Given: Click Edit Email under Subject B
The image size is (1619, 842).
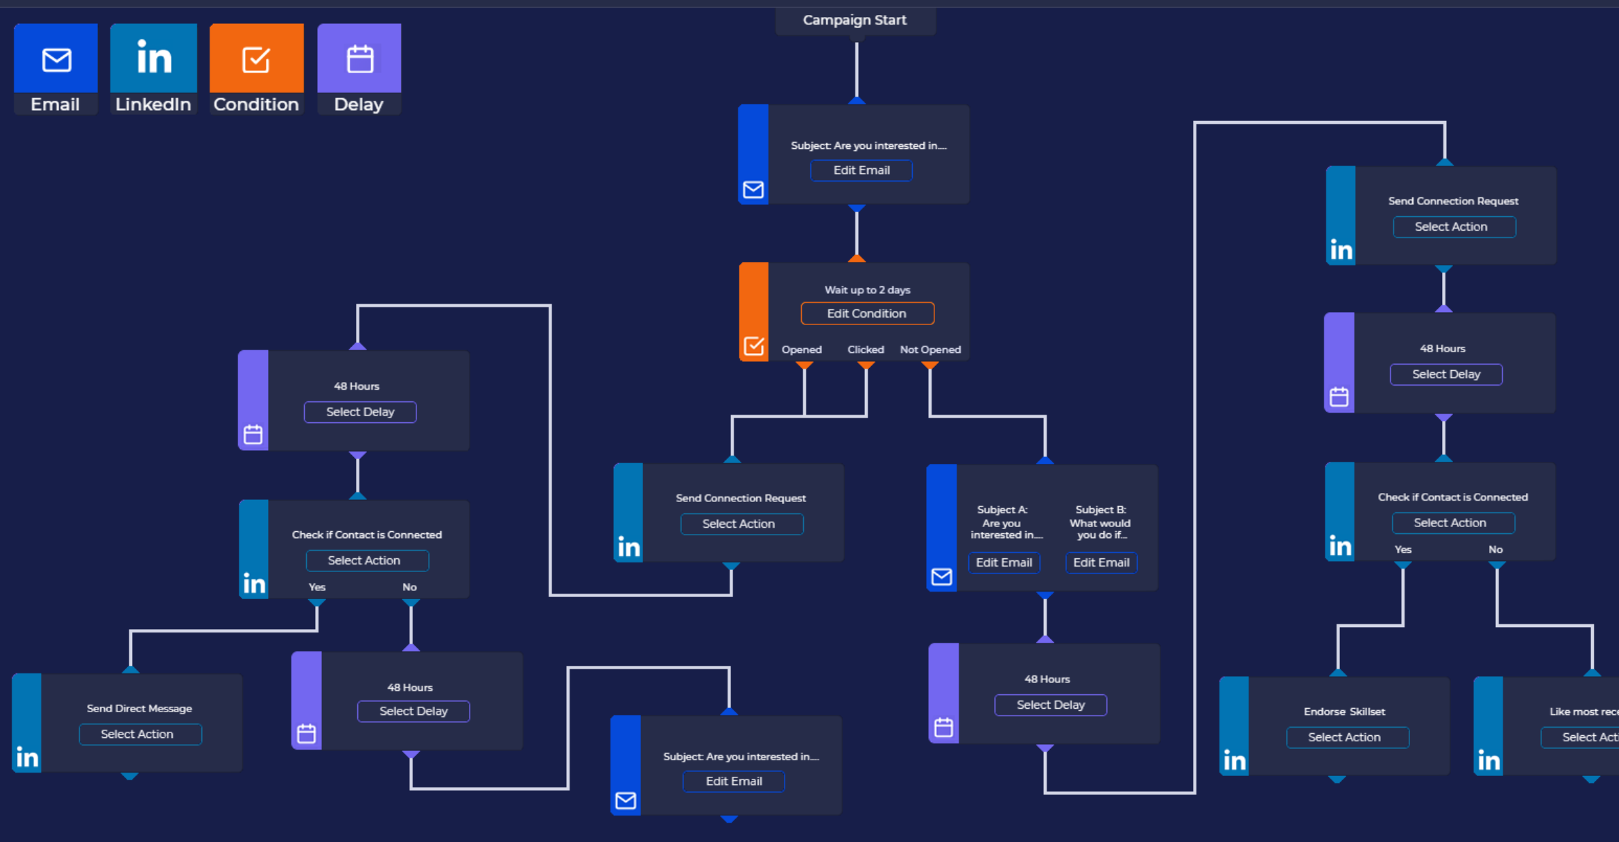Looking at the screenshot, I should tap(1101, 562).
